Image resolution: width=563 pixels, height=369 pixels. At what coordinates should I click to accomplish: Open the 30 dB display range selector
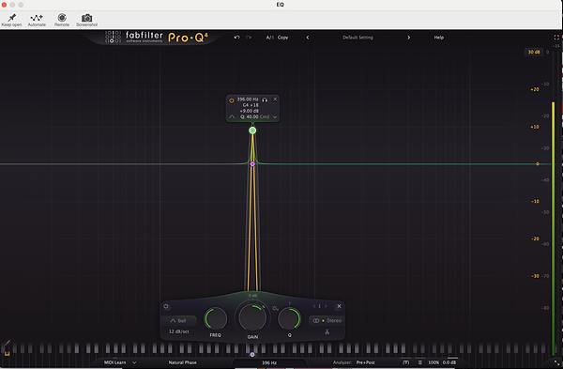(534, 52)
